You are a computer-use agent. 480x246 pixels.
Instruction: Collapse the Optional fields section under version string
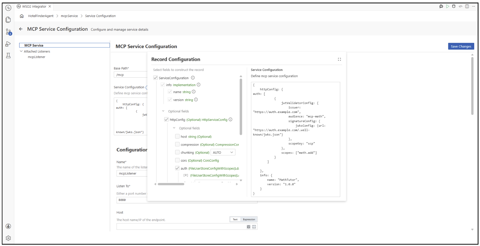point(163,111)
